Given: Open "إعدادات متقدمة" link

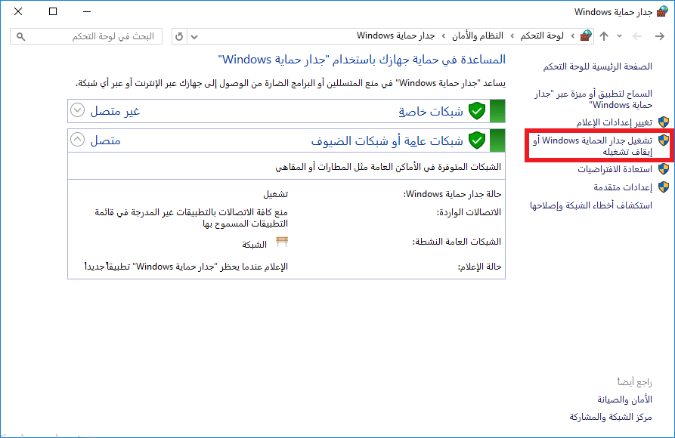Looking at the screenshot, I should [x=623, y=187].
